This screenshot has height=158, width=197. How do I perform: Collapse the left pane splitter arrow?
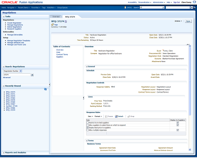pyautogui.click(x=50, y=85)
